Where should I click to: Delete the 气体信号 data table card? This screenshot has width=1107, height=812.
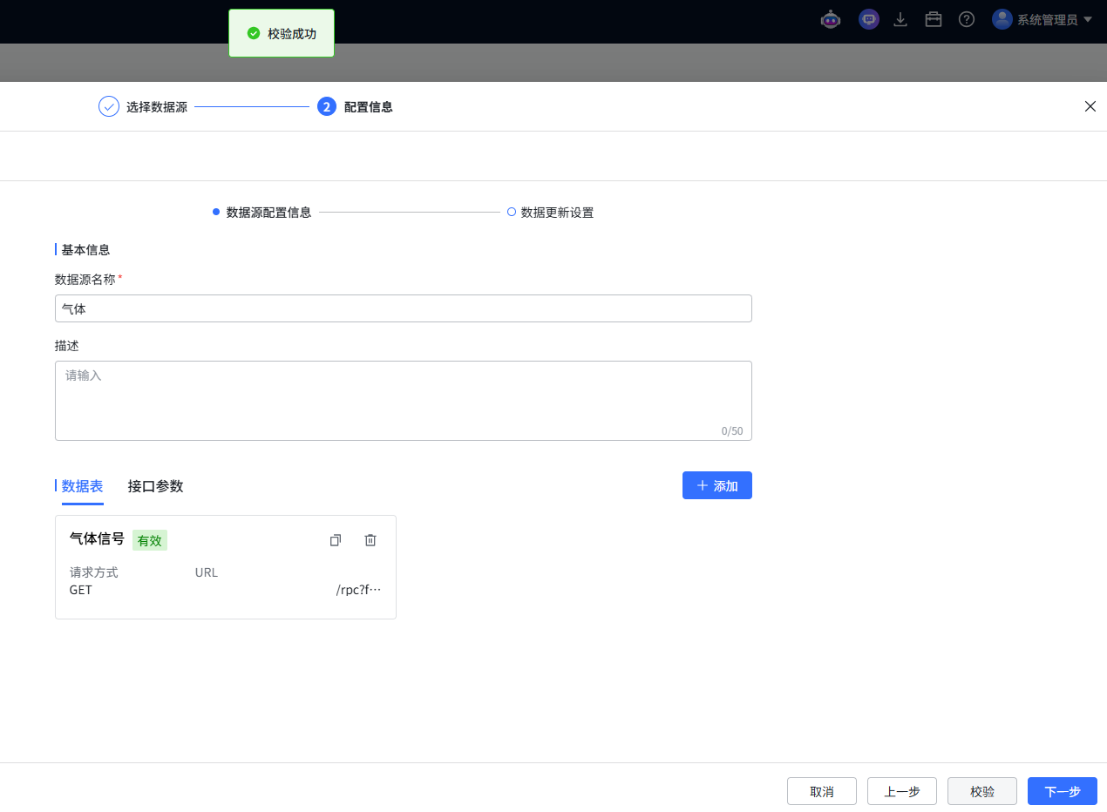point(370,540)
